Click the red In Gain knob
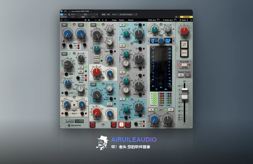This screenshot has width=253, height=164. (184, 31)
